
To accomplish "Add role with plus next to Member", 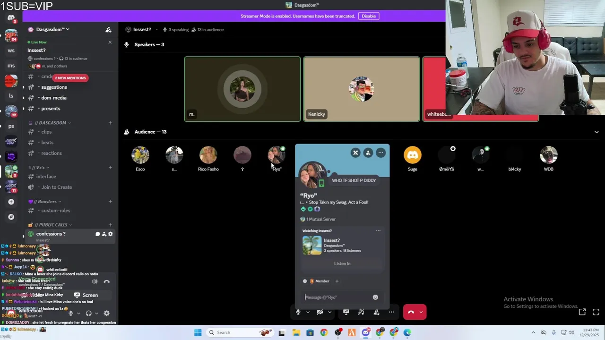I will click(x=337, y=281).
